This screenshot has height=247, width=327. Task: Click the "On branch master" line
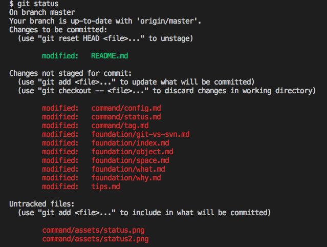pyautogui.click(x=42, y=12)
